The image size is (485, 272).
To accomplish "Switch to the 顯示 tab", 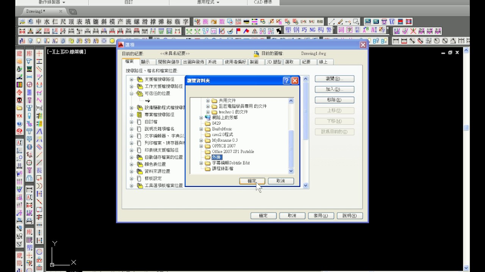I will pos(147,62).
